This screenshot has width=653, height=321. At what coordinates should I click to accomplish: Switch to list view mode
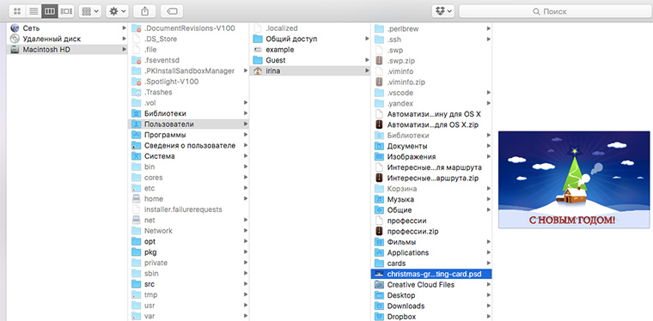pos(34,11)
